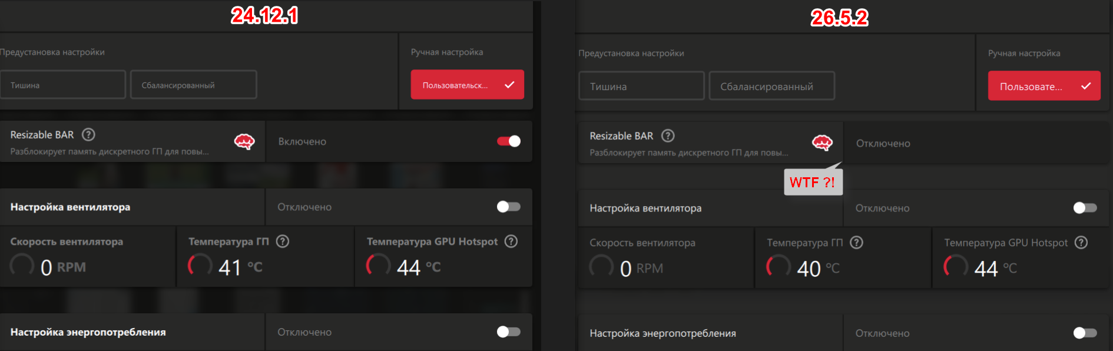Viewport: 1113px width, 351px height.
Task: Open help for Температура ГП in right panel
Action: [857, 243]
